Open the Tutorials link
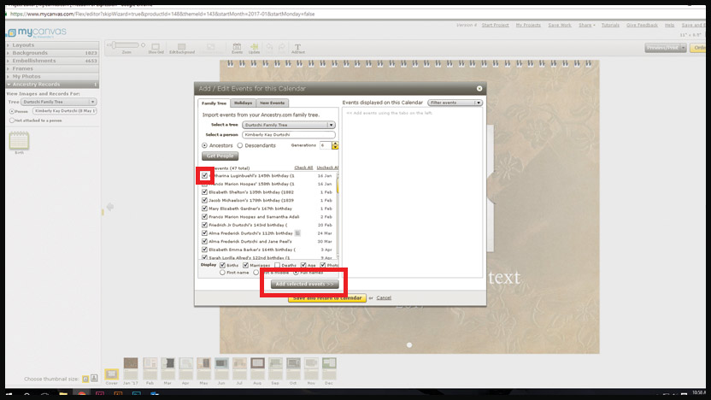 (x=610, y=25)
